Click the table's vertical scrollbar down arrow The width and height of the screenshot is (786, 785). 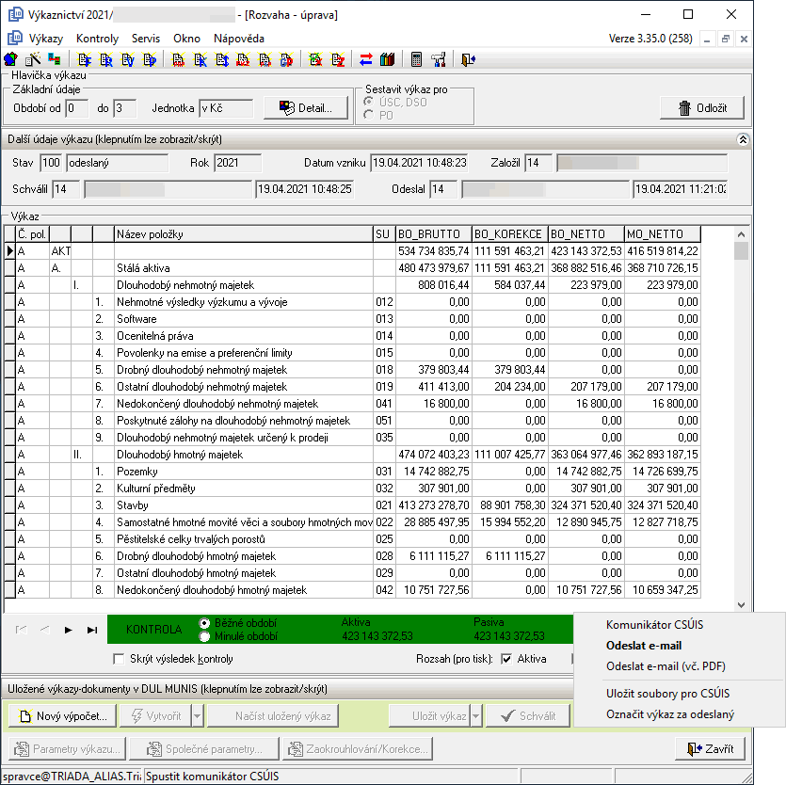(742, 606)
